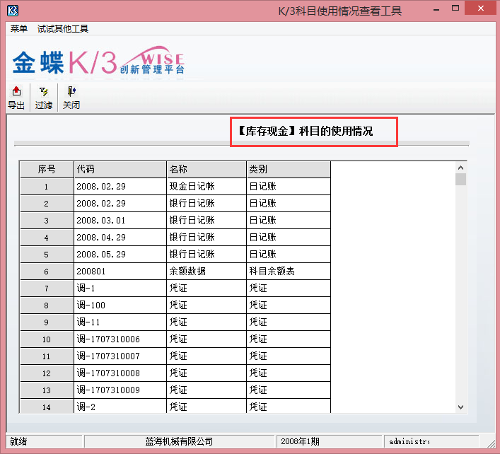Select the 200801 余额数据 cell
Image resolution: width=500 pixels, height=454 pixels.
click(119, 272)
